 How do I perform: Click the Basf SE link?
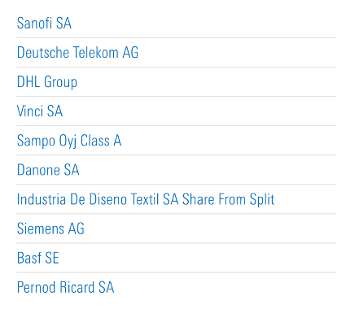[38, 258]
